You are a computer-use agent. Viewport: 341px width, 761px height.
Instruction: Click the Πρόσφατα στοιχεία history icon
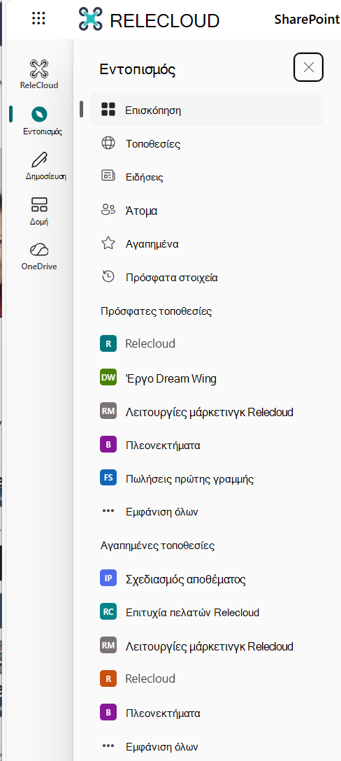[x=108, y=277]
